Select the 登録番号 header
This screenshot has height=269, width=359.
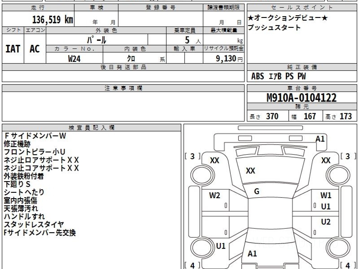(160, 7)
